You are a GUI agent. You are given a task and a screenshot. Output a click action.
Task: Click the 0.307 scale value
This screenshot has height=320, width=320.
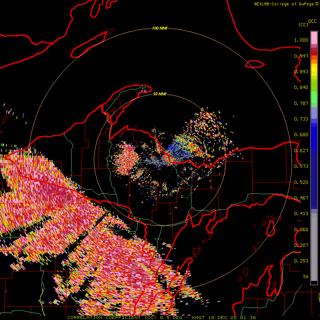pyautogui.click(x=301, y=245)
